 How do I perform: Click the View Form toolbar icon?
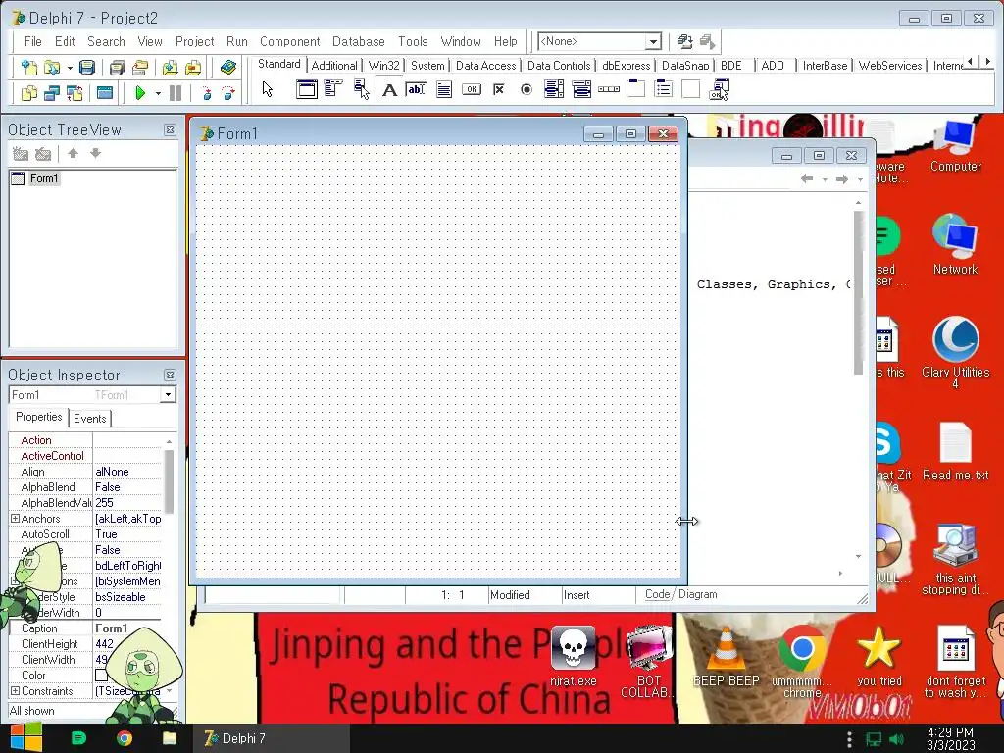click(x=52, y=93)
